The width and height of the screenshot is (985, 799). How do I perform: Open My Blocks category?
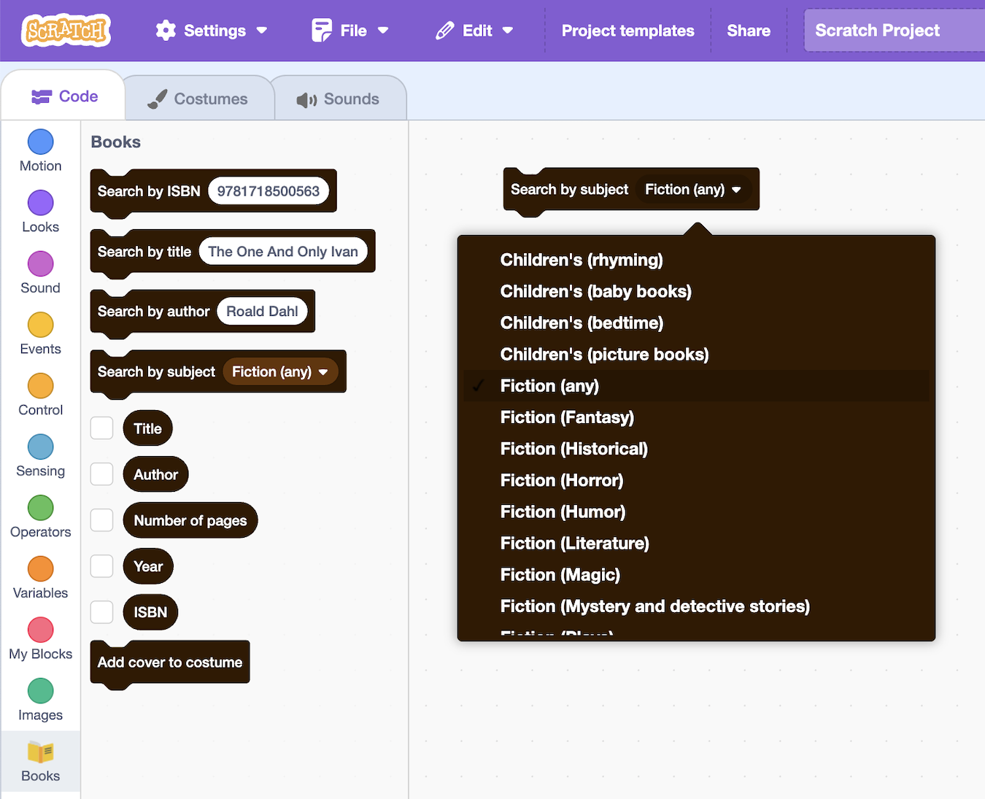tap(40, 630)
